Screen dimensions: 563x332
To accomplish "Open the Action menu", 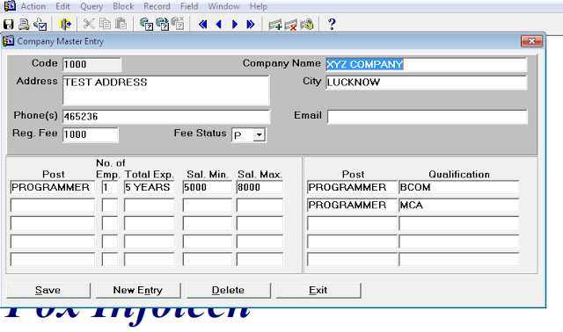I will tap(33, 6).
